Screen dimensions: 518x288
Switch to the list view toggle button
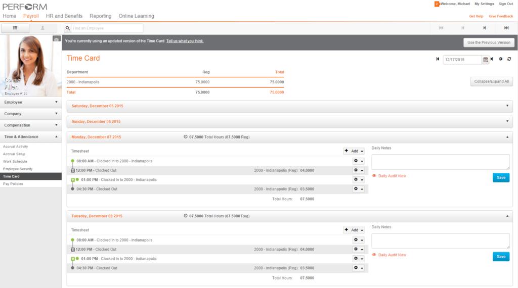tap(15, 28)
